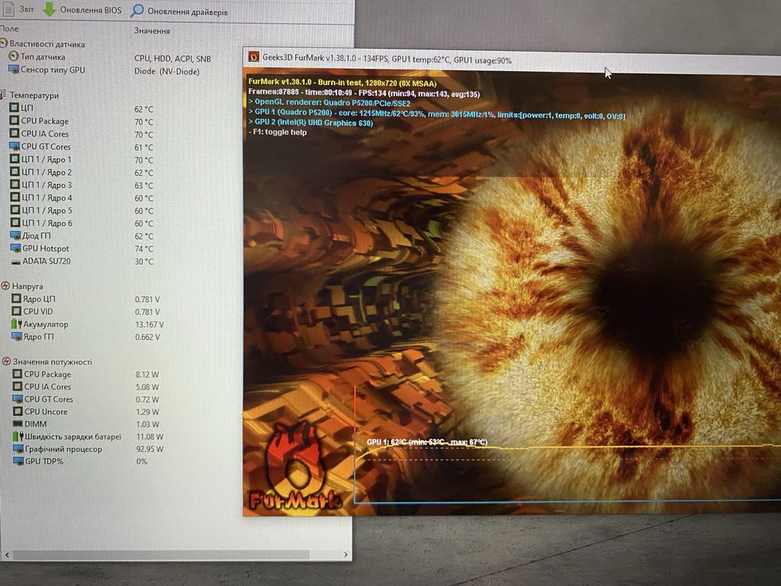
Task: Click the monitor icon beside Діод ГП
Action: tap(16, 235)
